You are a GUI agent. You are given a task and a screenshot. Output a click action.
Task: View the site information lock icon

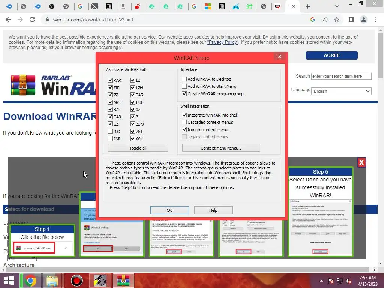pyautogui.click(x=47, y=19)
